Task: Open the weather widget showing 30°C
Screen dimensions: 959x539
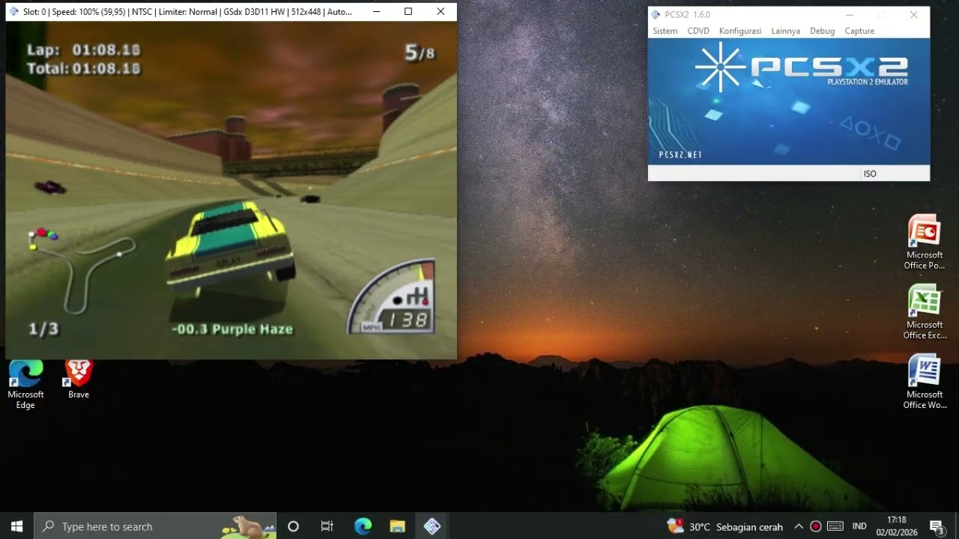Action: (x=725, y=526)
